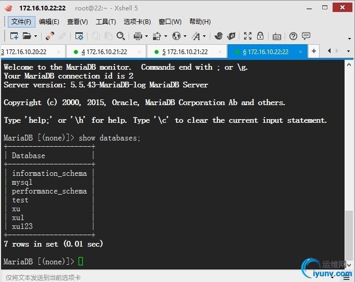Click the 'performance_schema' database row
This screenshot has width=355, height=282.
[49, 191]
